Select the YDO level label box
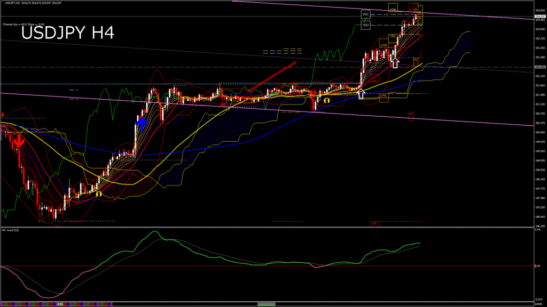The width and height of the screenshot is (547, 307). [x=365, y=25]
